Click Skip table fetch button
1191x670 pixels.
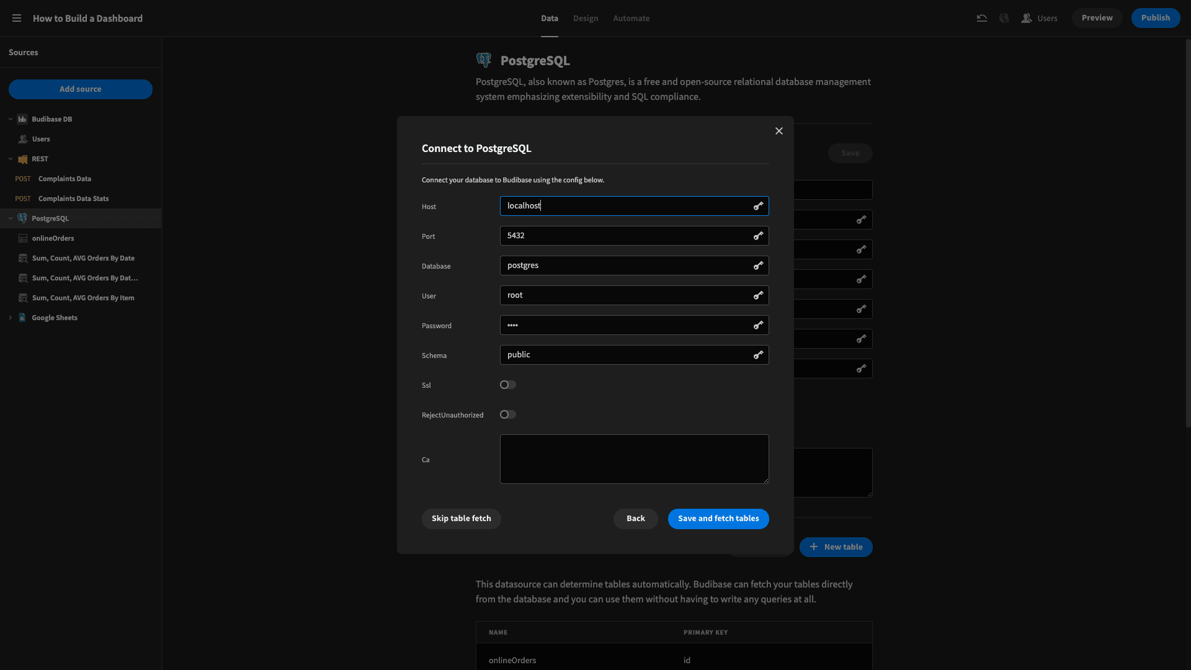[x=462, y=519]
